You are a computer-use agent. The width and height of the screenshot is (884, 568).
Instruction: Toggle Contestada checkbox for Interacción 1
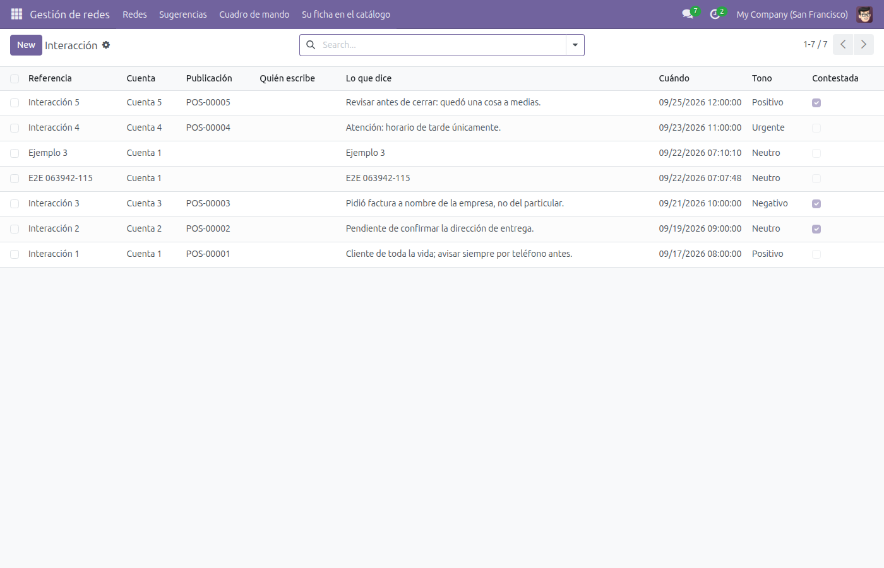click(816, 254)
